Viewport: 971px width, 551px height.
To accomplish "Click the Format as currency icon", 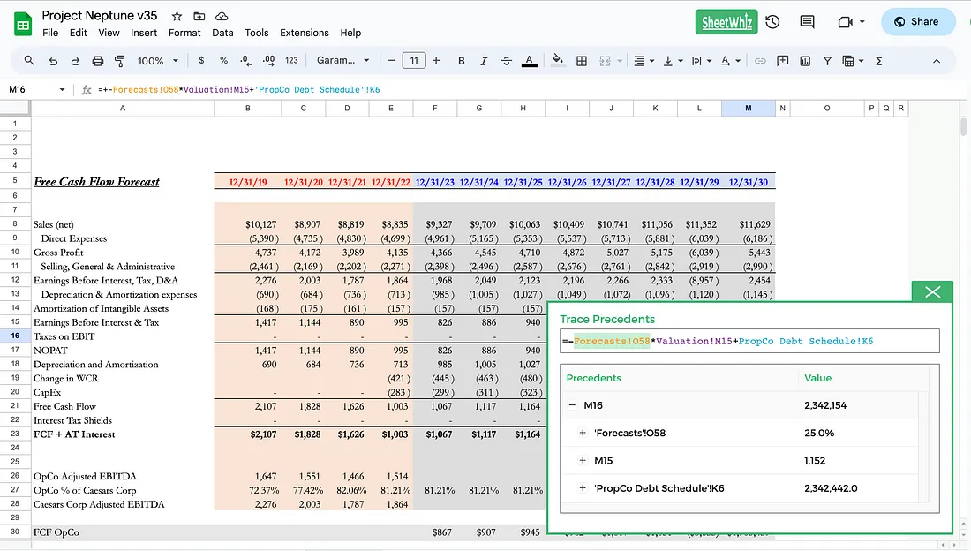I will click(x=199, y=61).
